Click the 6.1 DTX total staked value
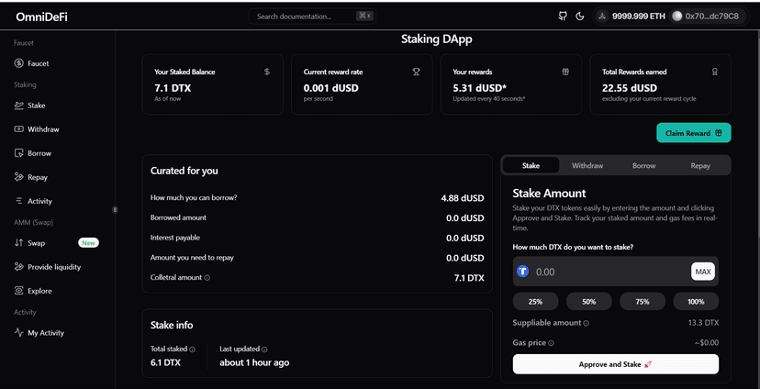760x389 pixels. (x=165, y=362)
